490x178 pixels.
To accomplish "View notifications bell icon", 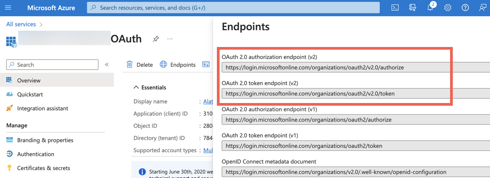I will coord(431,7).
